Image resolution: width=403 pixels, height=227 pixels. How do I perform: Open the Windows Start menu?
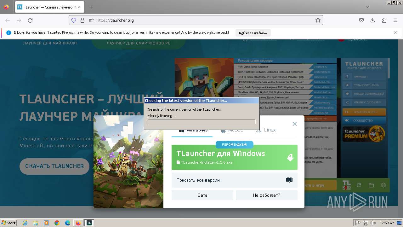(9, 223)
